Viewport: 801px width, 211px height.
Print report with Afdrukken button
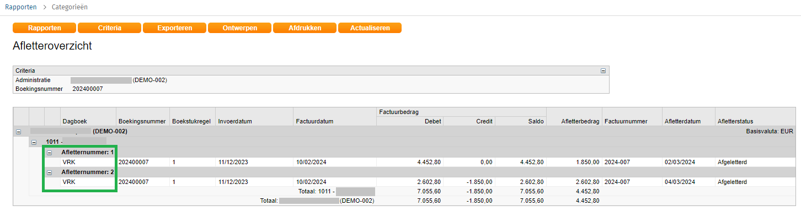click(x=305, y=28)
